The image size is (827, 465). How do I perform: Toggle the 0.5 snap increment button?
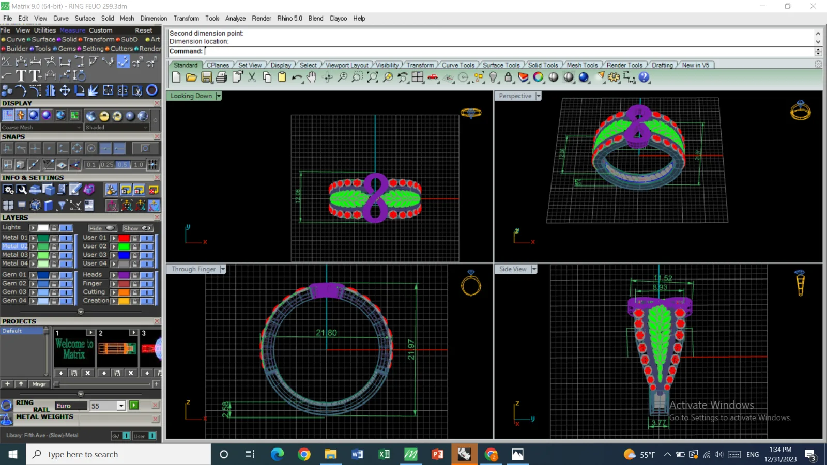click(x=122, y=165)
